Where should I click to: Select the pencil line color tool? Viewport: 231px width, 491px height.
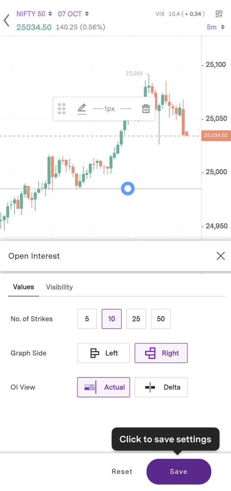tap(82, 109)
